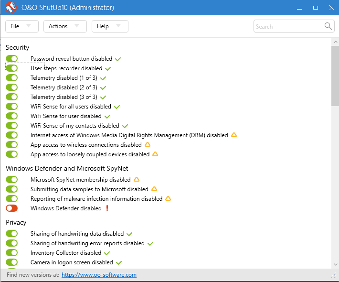Image resolution: width=339 pixels, height=282 pixels.
Task: Switch off WiFi Sense for all users disabled
Action: coord(11,106)
